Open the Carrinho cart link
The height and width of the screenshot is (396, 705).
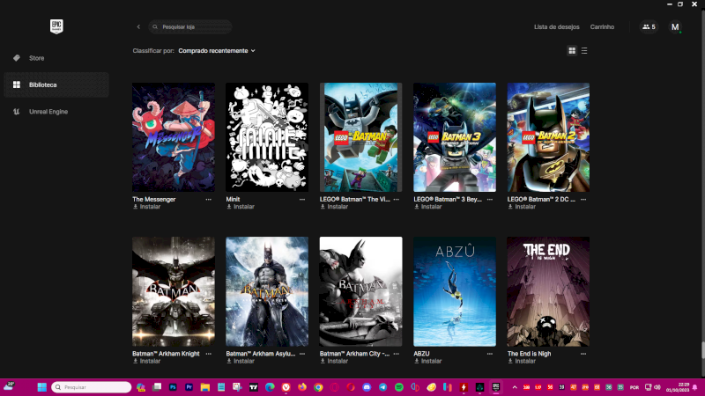click(602, 27)
